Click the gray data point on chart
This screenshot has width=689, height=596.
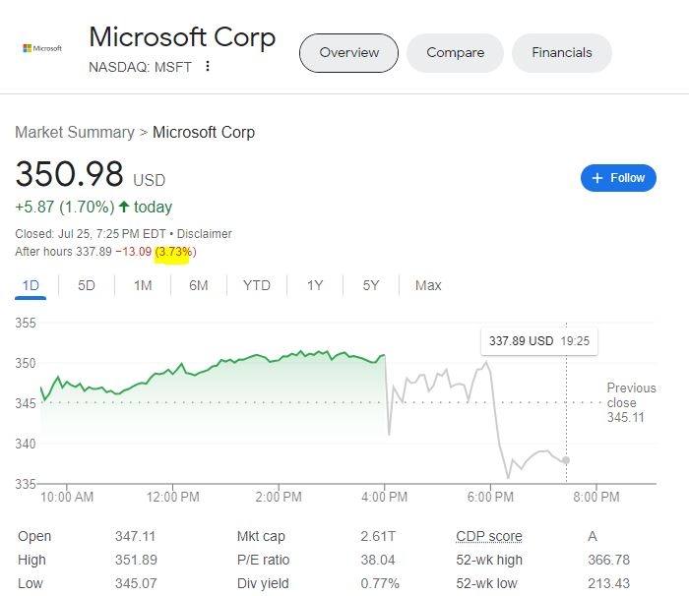566,460
